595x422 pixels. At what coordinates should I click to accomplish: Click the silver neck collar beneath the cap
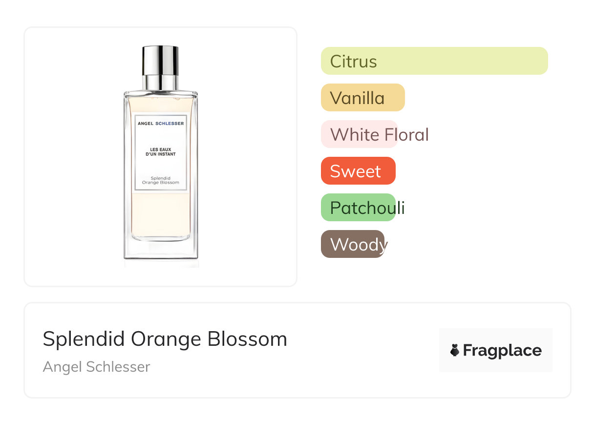coord(160,82)
